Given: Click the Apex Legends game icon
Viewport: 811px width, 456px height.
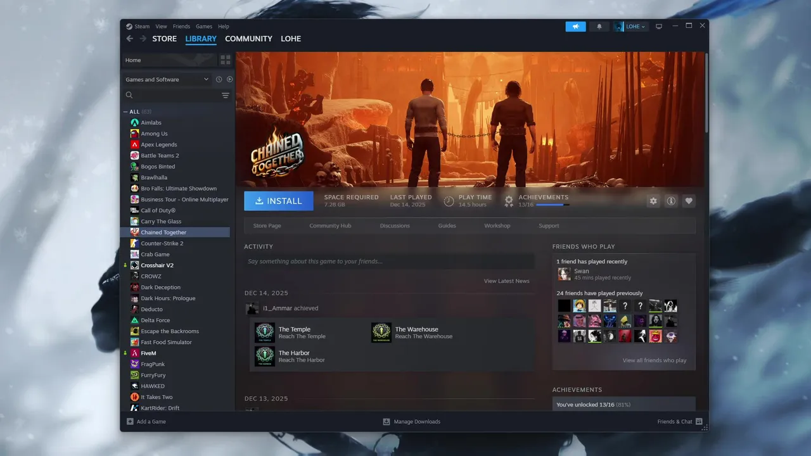Looking at the screenshot, I should [x=134, y=144].
